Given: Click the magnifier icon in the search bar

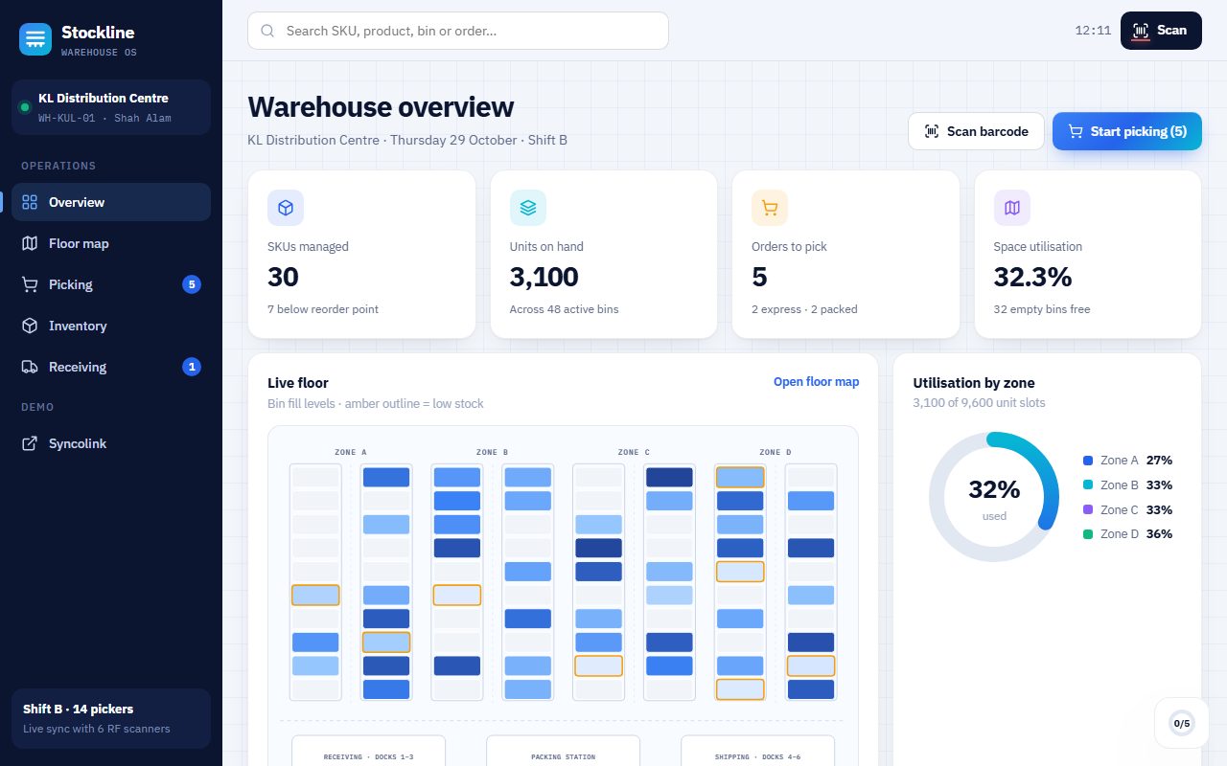Looking at the screenshot, I should tap(267, 31).
